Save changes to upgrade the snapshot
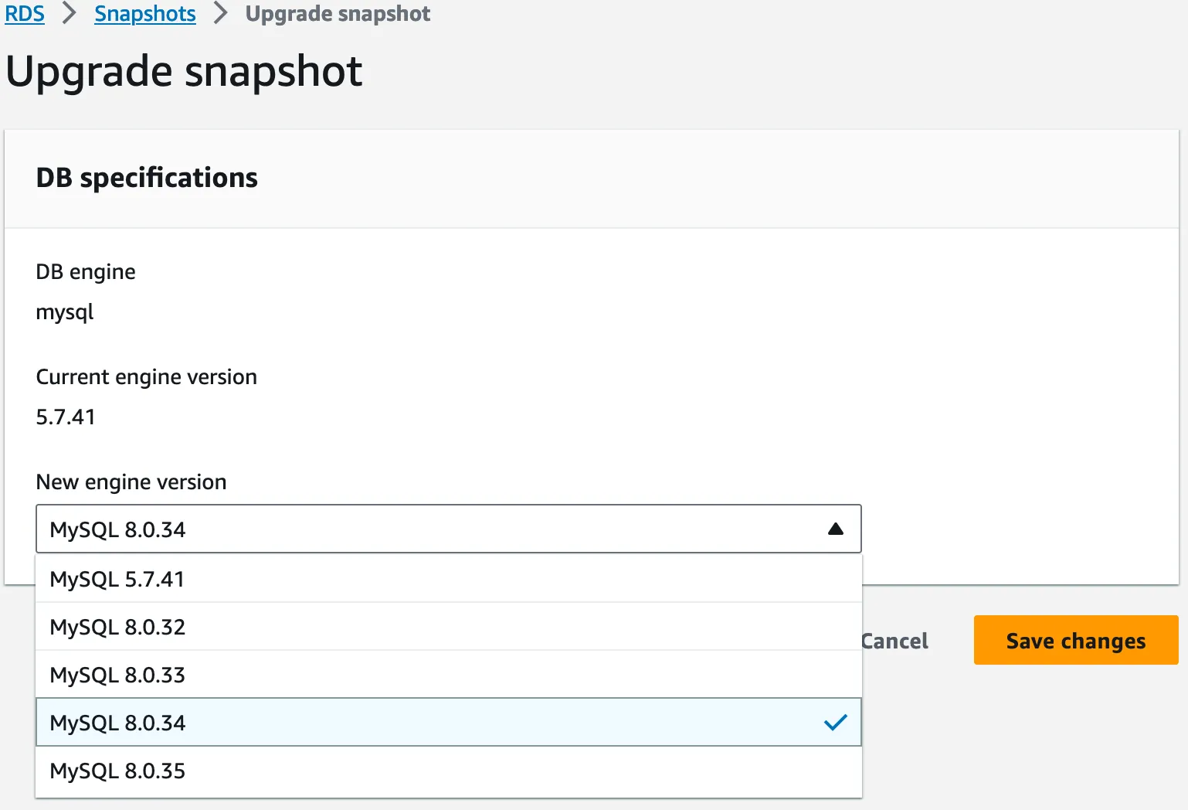Screen dimensions: 1188x810 tap(1075, 640)
